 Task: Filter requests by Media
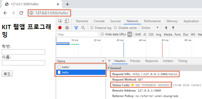168,34
